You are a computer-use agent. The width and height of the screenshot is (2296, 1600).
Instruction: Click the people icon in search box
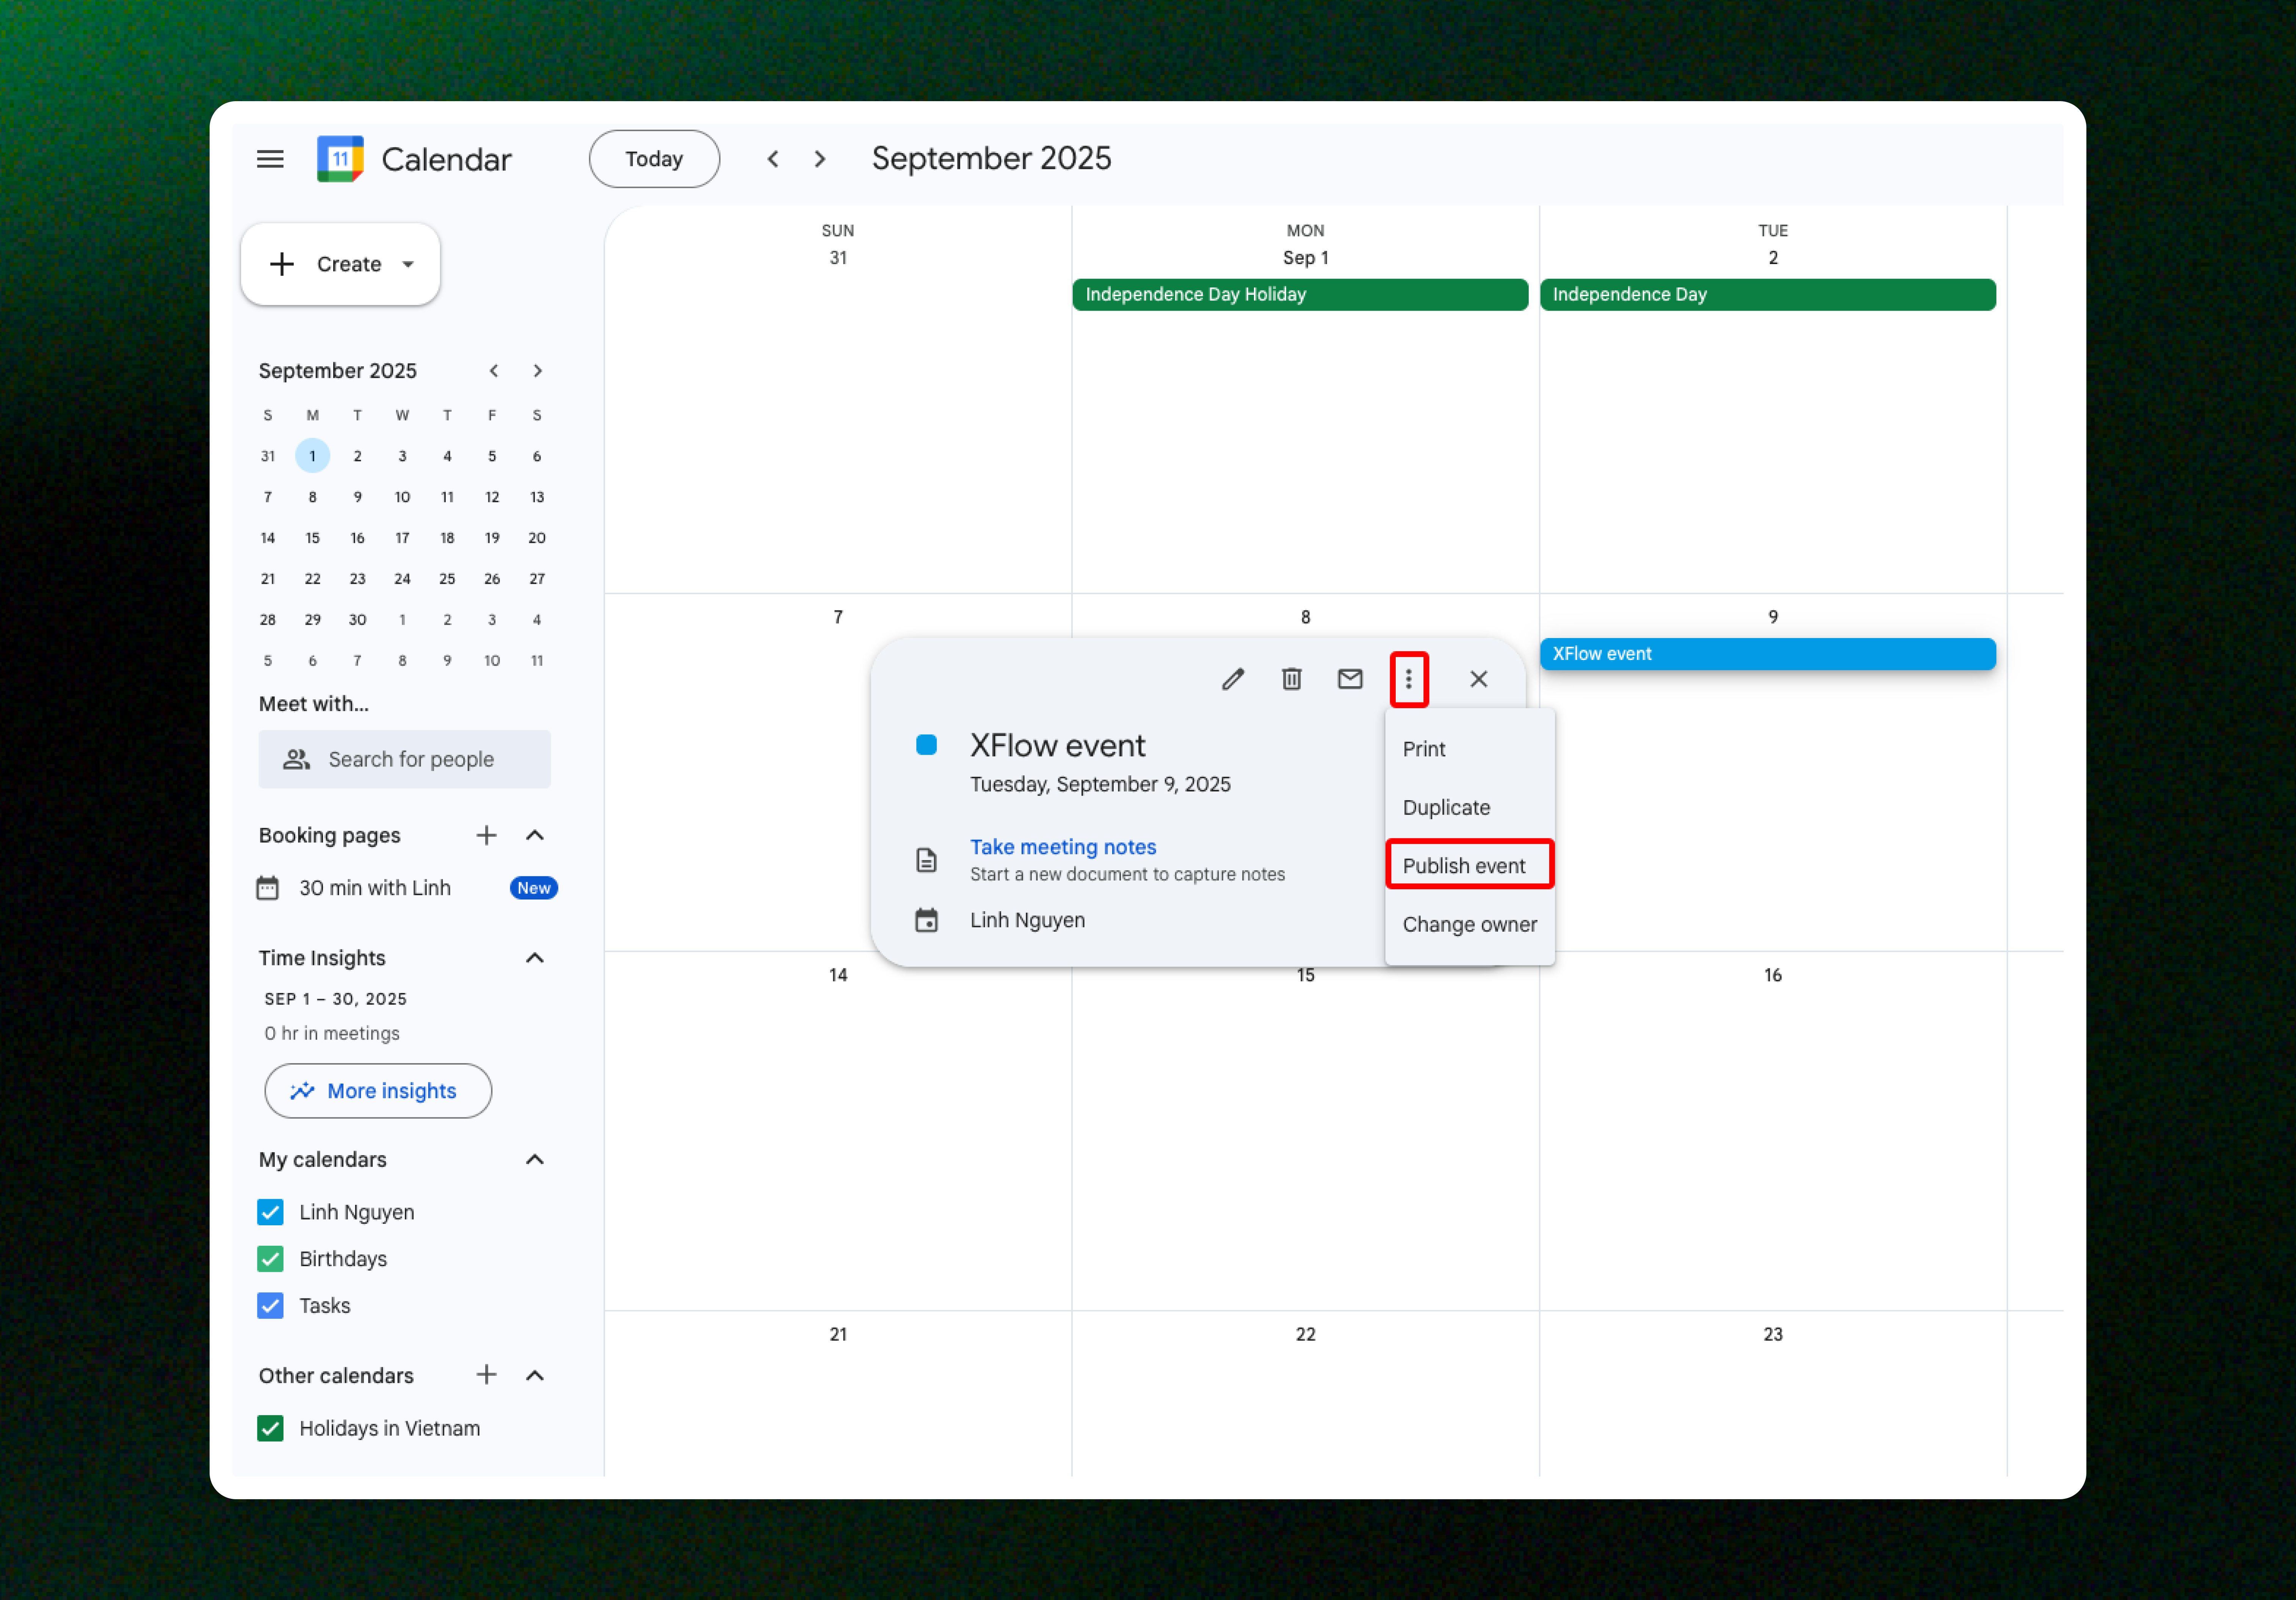[x=296, y=760]
